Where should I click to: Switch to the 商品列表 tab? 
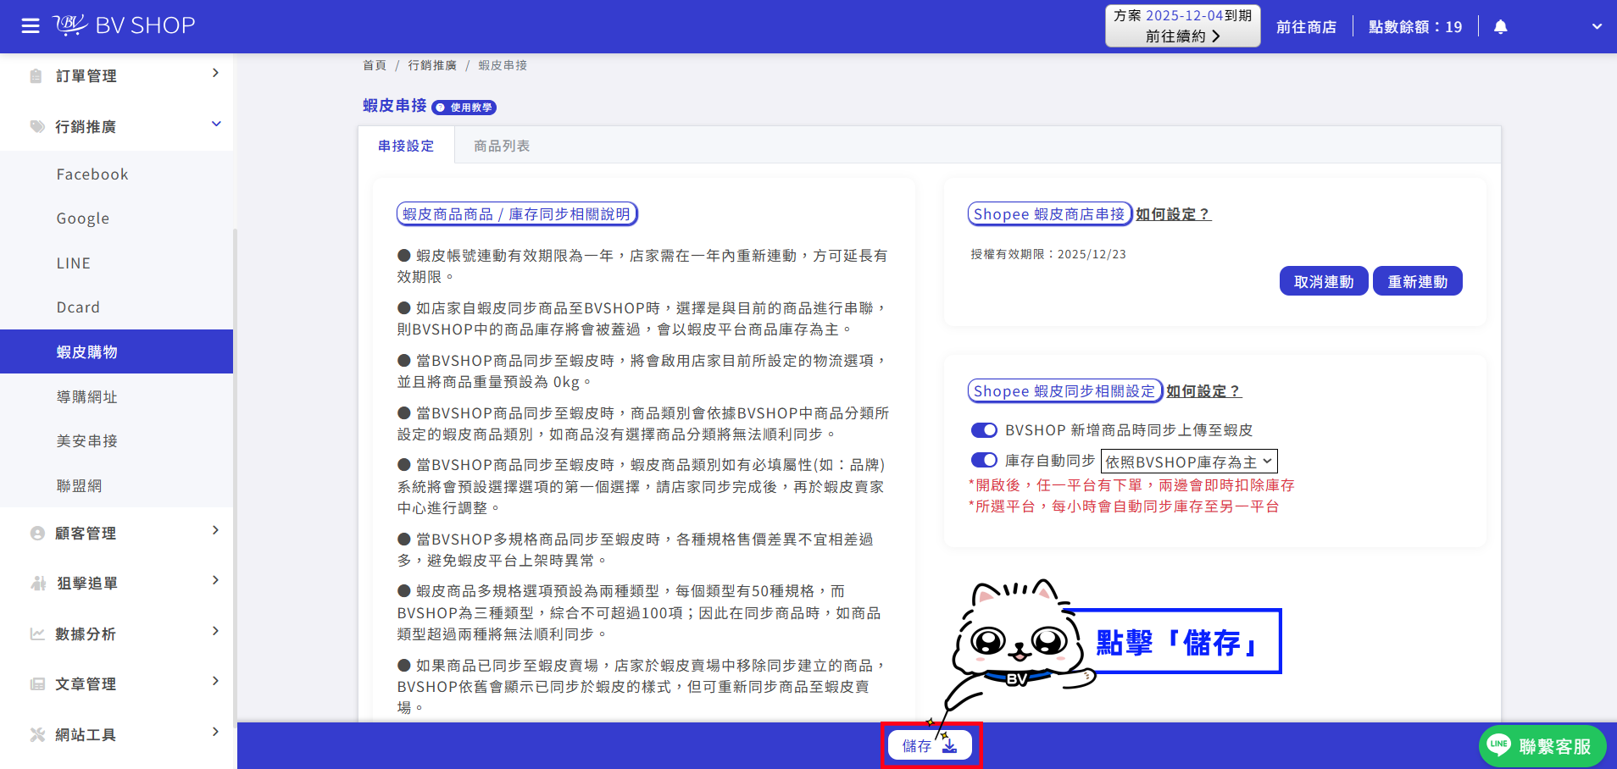coord(502,146)
